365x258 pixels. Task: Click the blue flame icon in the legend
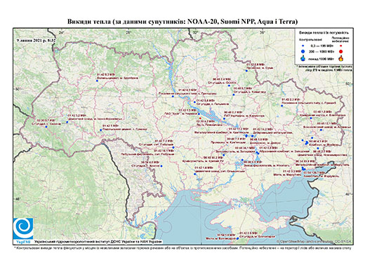click(x=303, y=58)
